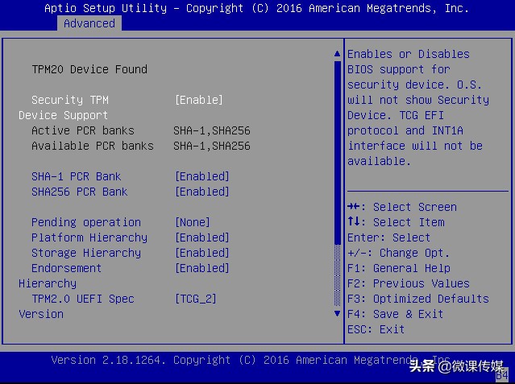Click the Select Screen arrow keys icon
515x384 pixels.
(x=354, y=206)
